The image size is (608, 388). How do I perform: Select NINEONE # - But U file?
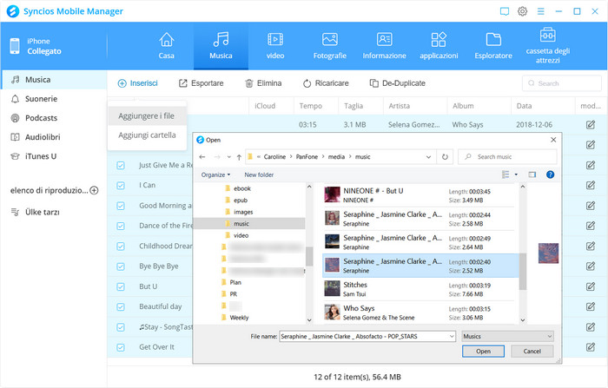point(420,195)
